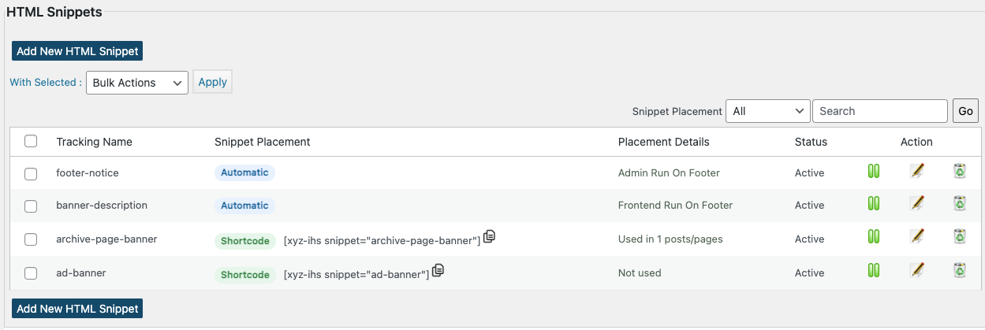Check the select-all checkbox in header
The image size is (985, 330).
tap(31, 141)
